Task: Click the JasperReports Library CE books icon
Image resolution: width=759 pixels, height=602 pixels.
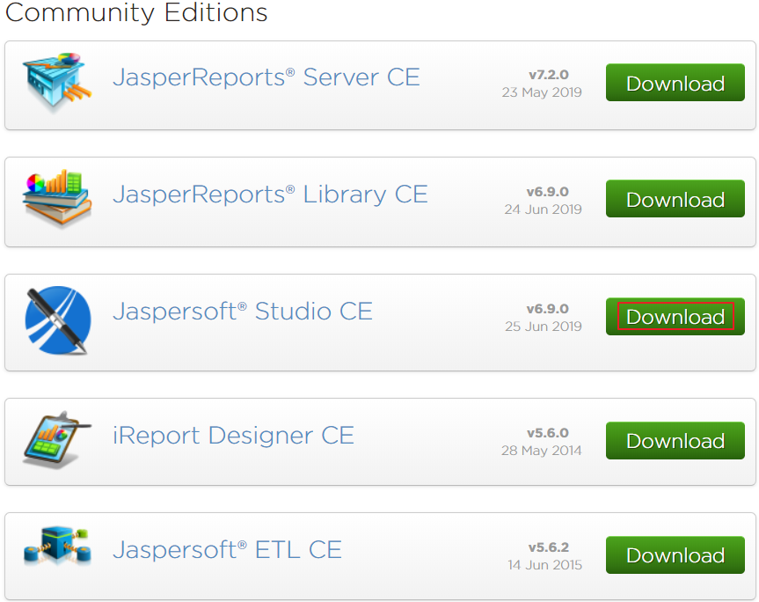Action: (57, 198)
